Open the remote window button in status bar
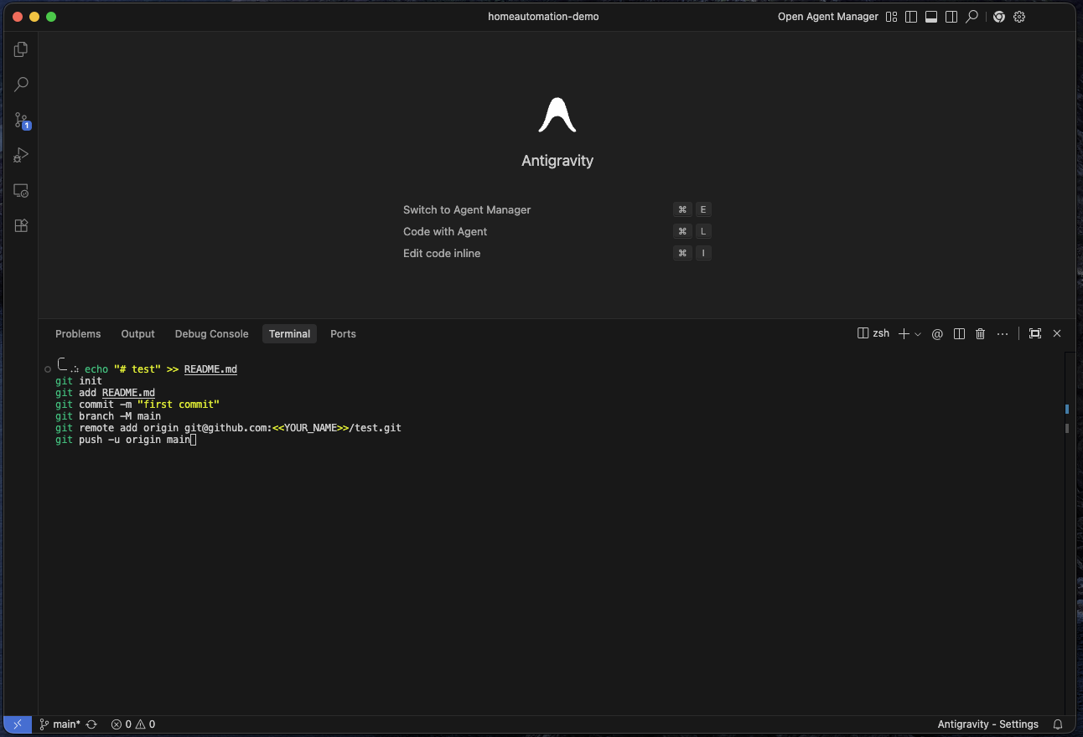 coord(18,724)
